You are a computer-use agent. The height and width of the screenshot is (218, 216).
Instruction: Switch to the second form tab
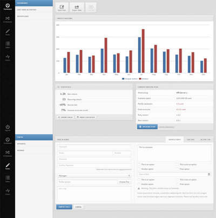pos(191,140)
